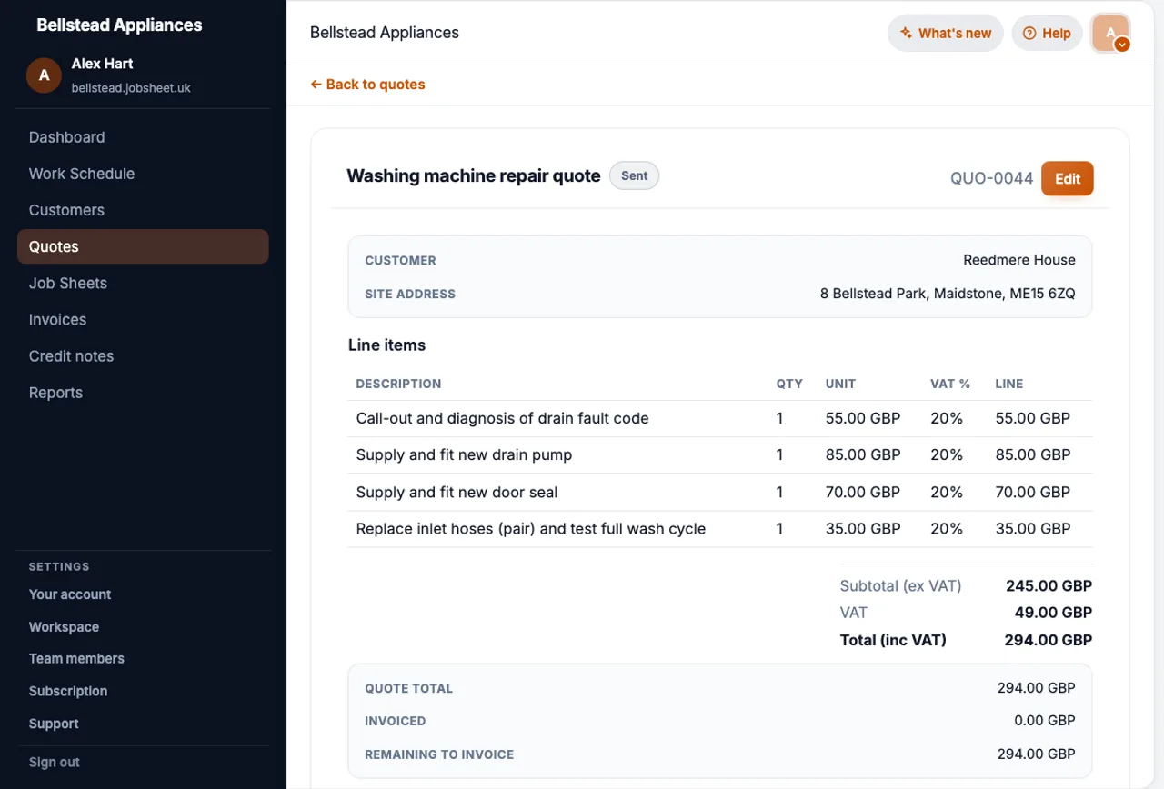Open Your account settings
Image resolution: width=1164 pixels, height=789 pixels.
point(70,594)
